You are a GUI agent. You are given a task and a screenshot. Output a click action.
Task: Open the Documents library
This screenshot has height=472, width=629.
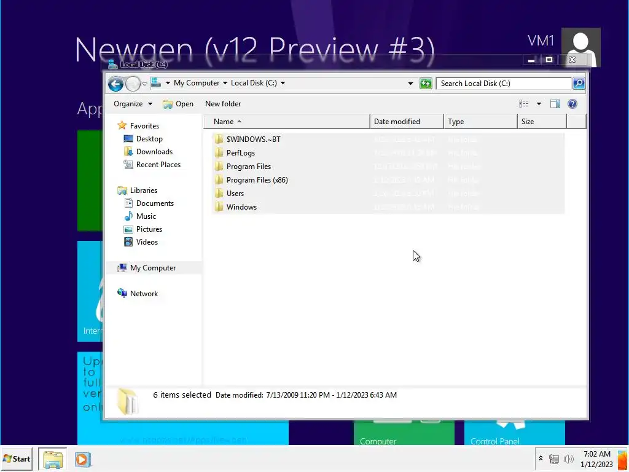[x=155, y=203]
